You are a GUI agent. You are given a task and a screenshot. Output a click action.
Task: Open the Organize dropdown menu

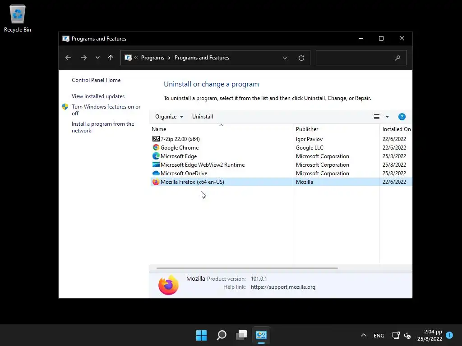[169, 117]
